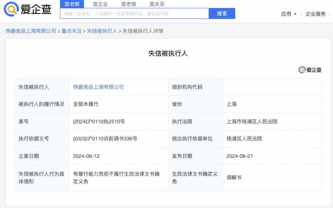Click the 失信被执行人详情 breadcrumb text
The height and width of the screenshot is (208, 333).
[x=143, y=31]
